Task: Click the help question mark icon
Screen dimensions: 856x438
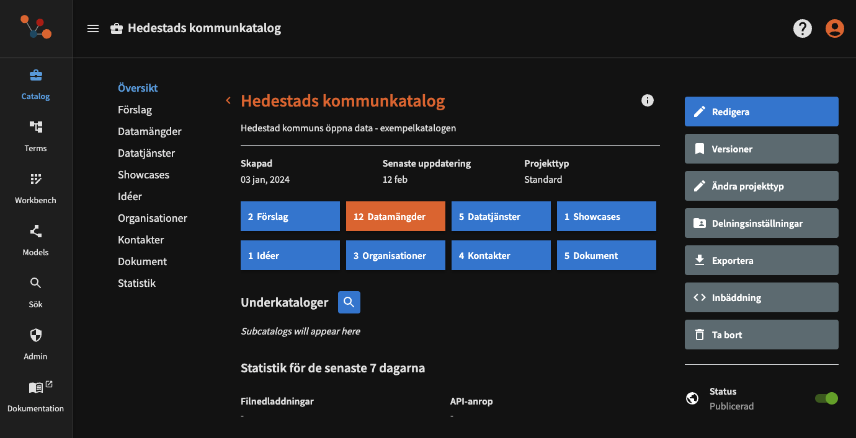Action: coord(803,28)
